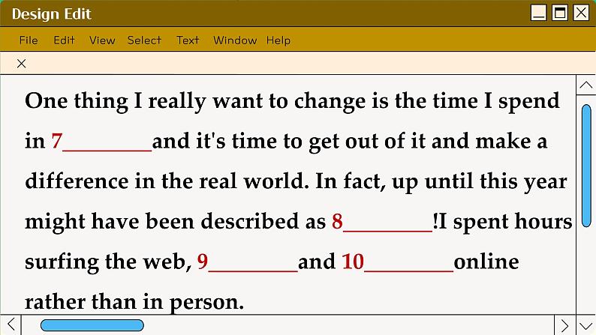Close the document with the small X icon below the menu bar
The width and height of the screenshot is (596, 335).
coord(22,64)
